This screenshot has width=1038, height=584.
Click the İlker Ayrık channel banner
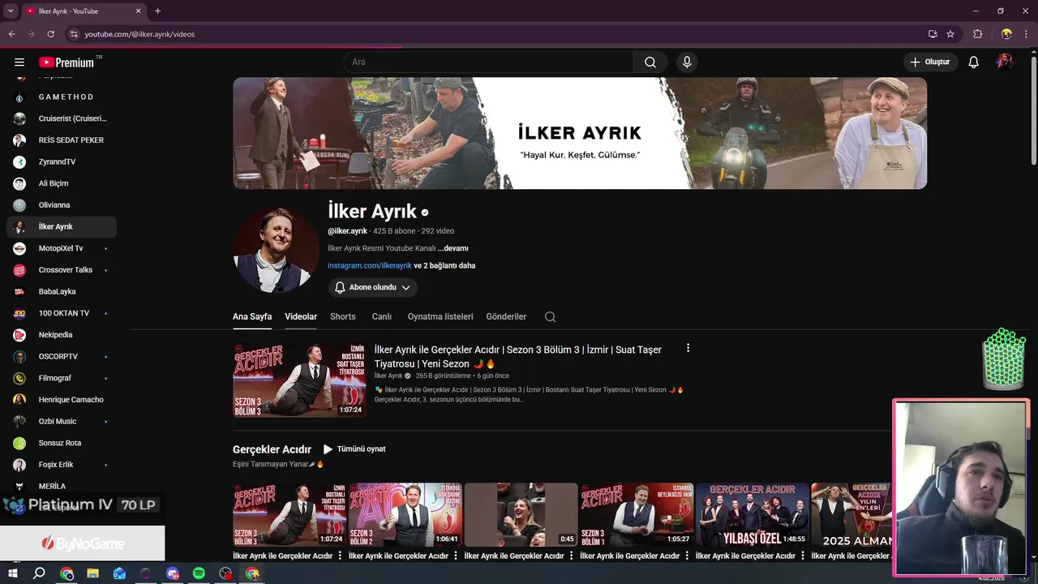pyautogui.click(x=580, y=133)
